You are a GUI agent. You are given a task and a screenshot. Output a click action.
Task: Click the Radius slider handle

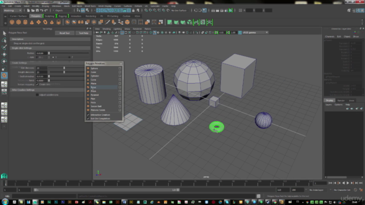[49, 53]
